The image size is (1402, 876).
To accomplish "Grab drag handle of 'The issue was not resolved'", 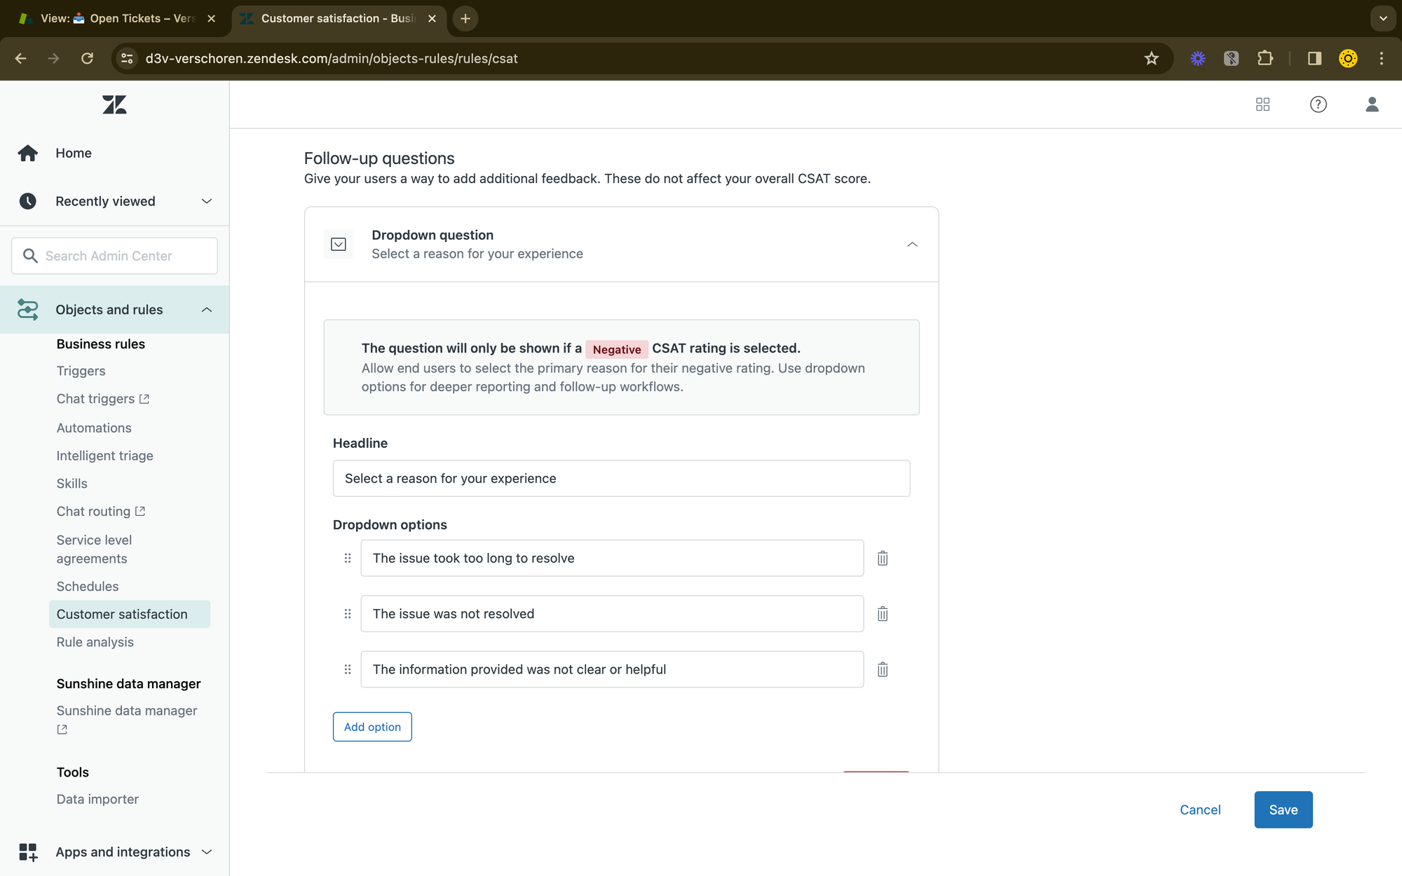I will [x=348, y=614].
